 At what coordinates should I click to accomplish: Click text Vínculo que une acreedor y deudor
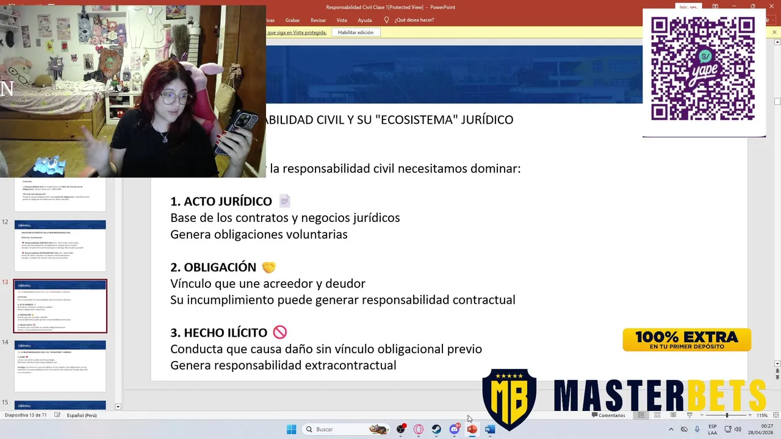(268, 284)
